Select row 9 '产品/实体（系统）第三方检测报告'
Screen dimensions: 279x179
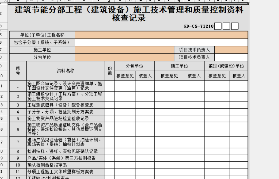point(66,158)
